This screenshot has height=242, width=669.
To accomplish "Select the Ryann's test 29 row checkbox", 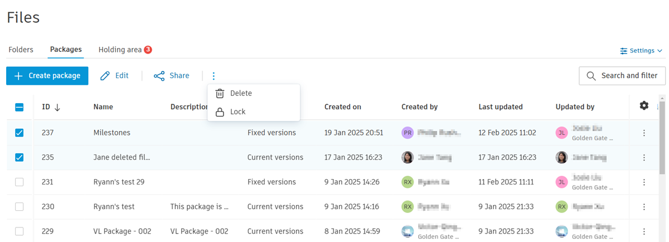I will [x=20, y=182].
